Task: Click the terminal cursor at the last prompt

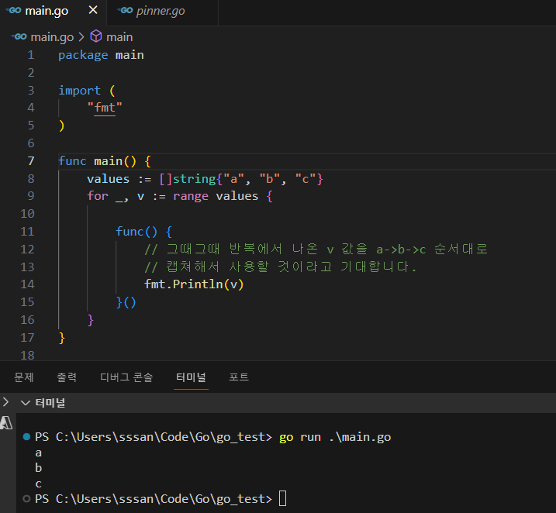Action: (x=282, y=498)
